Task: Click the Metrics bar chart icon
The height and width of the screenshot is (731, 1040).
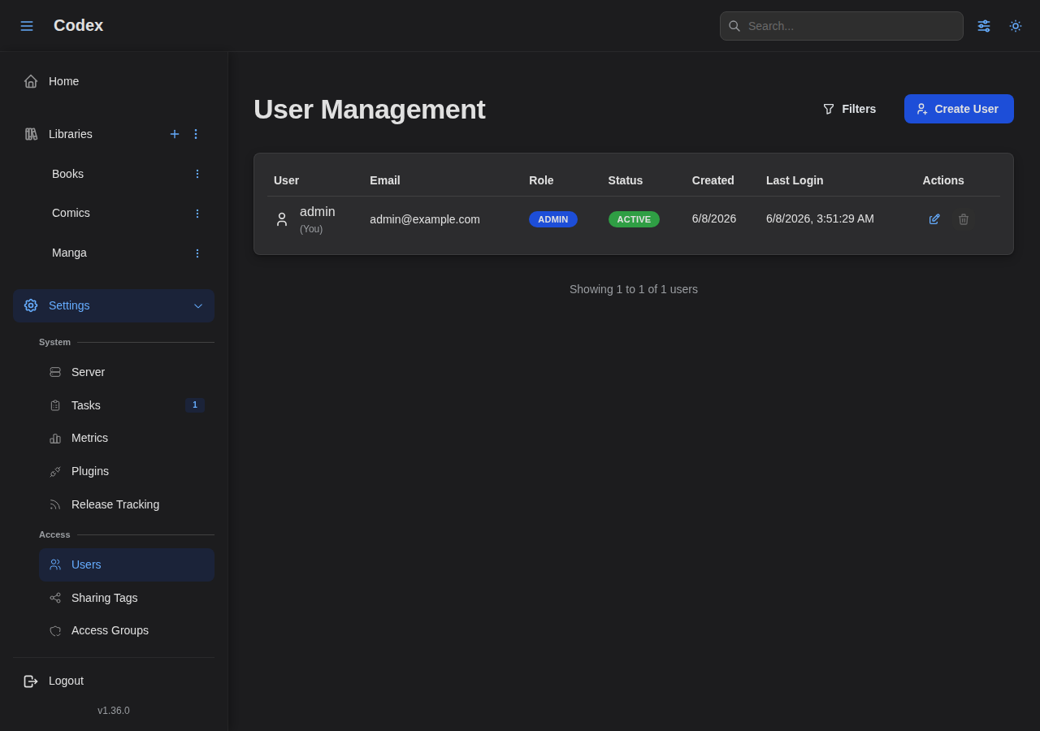Action: click(55, 439)
